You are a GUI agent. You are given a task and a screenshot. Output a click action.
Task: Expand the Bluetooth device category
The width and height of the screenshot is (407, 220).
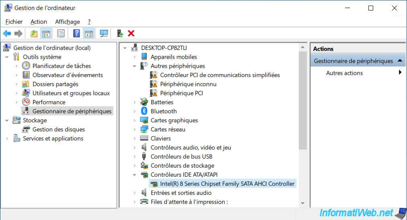tap(134, 111)
